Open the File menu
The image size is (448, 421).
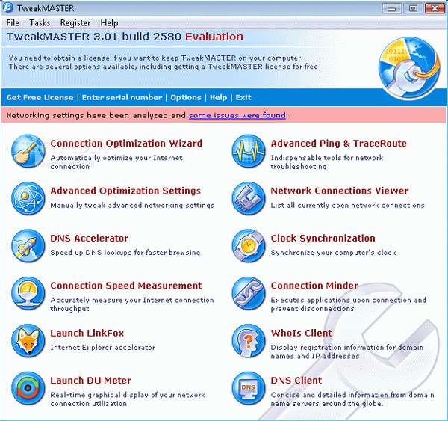click(x=13, y=23)
